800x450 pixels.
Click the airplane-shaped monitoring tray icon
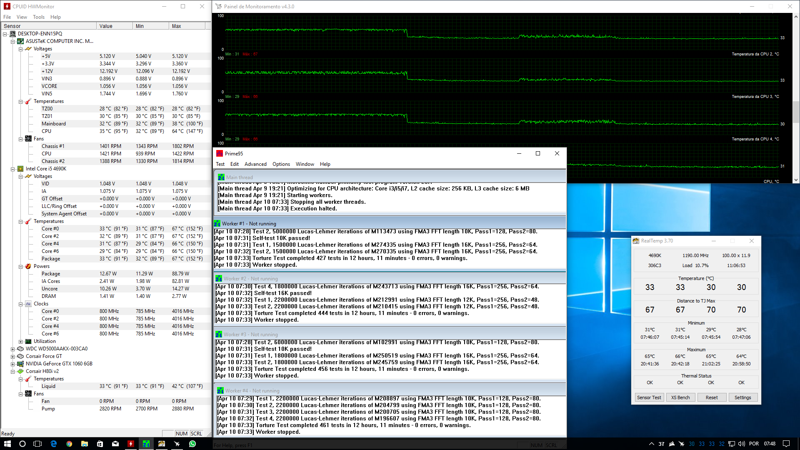pos(682,444)
